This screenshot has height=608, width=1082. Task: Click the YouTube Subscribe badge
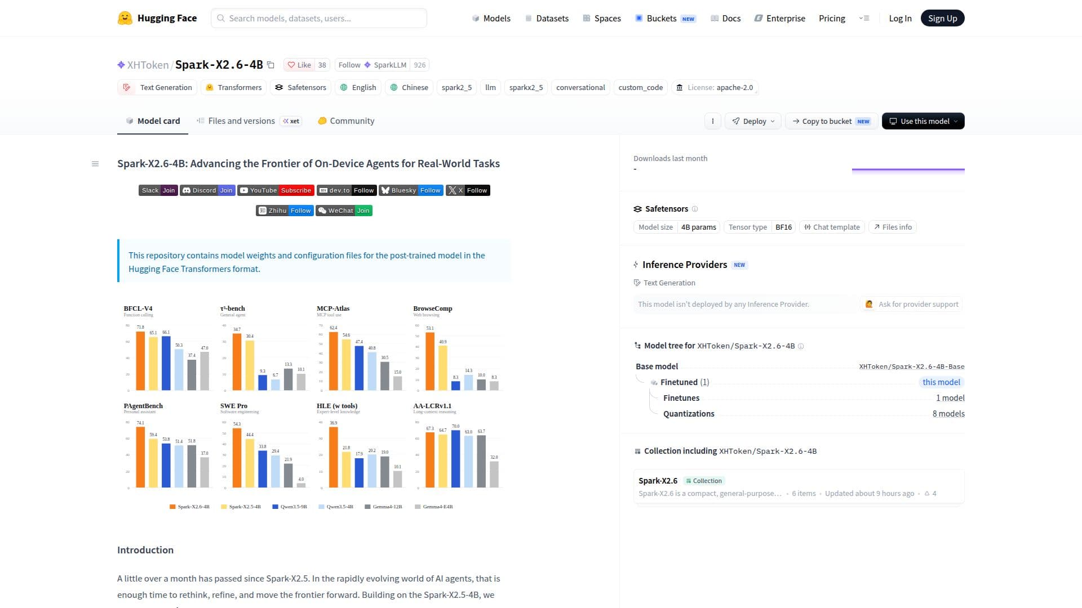(276, 190)
